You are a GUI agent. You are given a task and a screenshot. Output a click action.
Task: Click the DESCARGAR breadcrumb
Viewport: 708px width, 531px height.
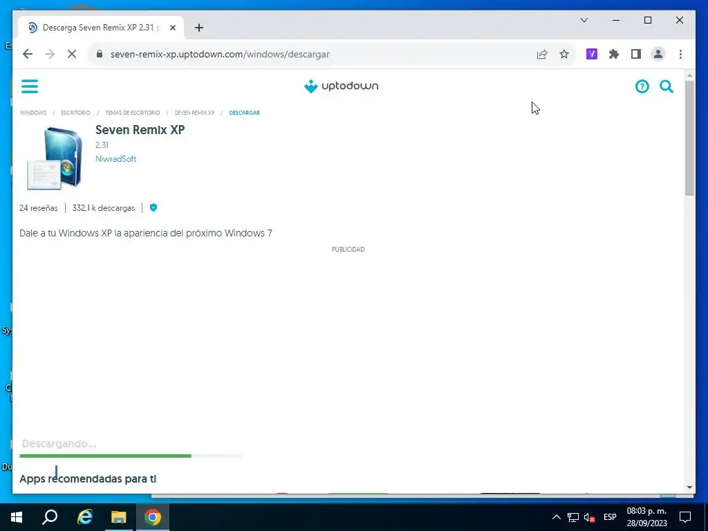(244, 113)
